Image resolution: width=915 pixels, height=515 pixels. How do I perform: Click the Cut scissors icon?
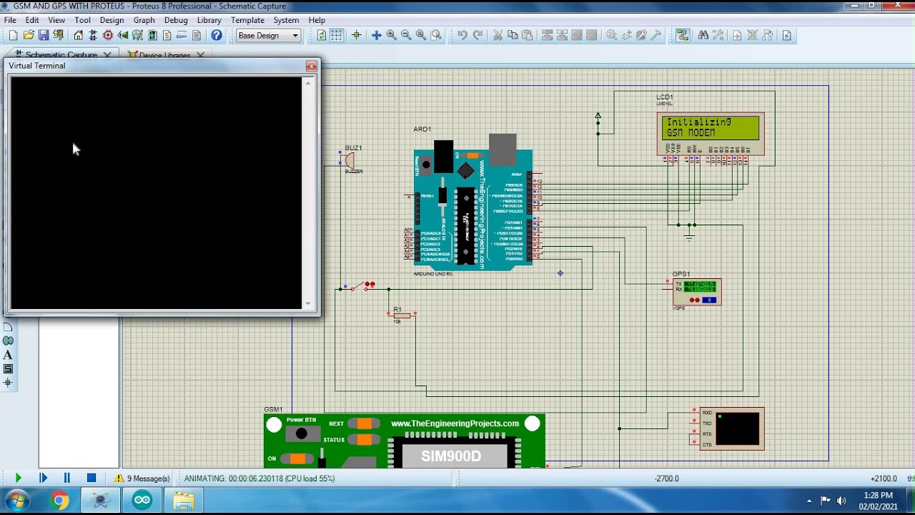pos(498,35)
